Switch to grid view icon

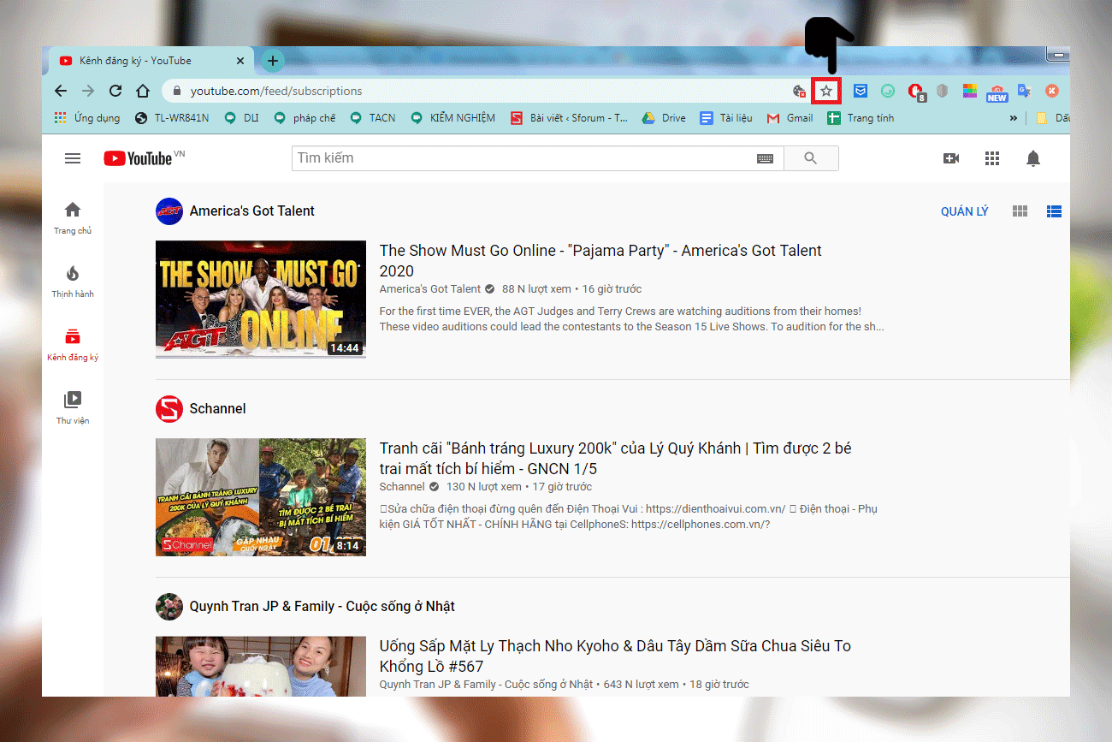[x=1020, y=211]
